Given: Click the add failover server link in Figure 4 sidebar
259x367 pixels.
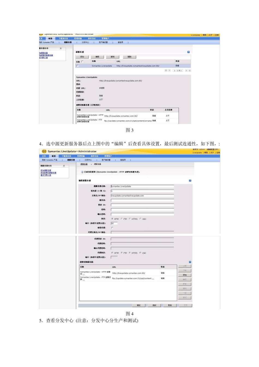Looking at the screenshot, I should (49, 173).
